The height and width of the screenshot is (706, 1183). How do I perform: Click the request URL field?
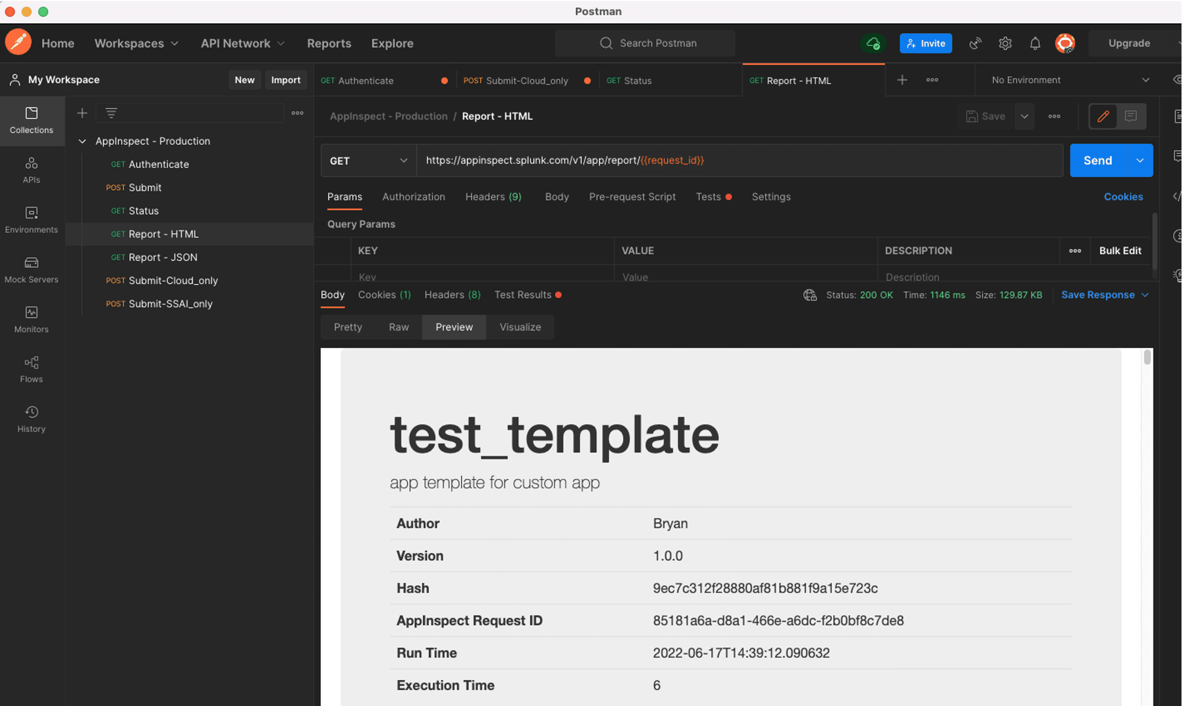coord(739,161)
